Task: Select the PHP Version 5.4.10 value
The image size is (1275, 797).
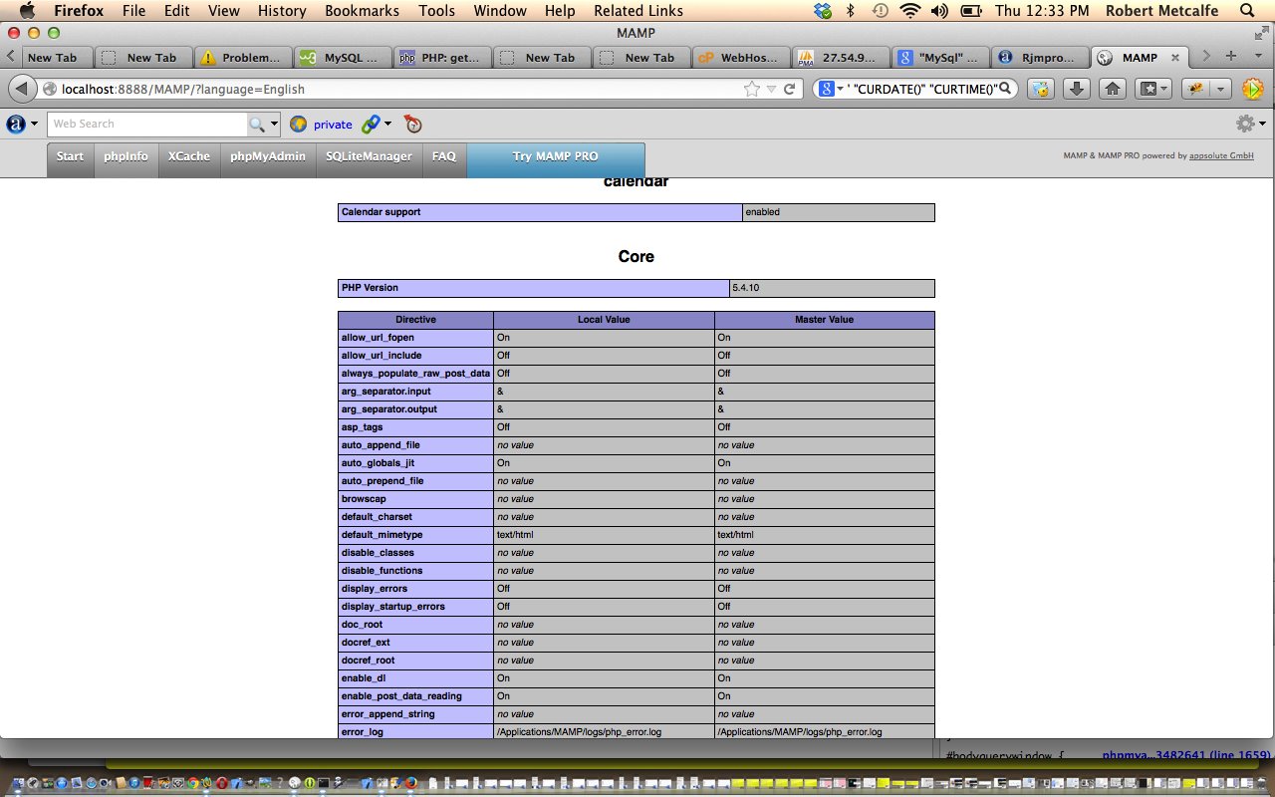Action: (x=832, y=288)
